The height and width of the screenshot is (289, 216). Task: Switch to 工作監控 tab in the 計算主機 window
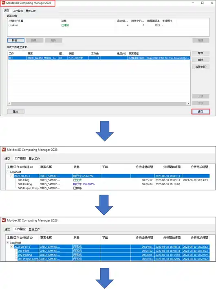[x=18, y=11]
